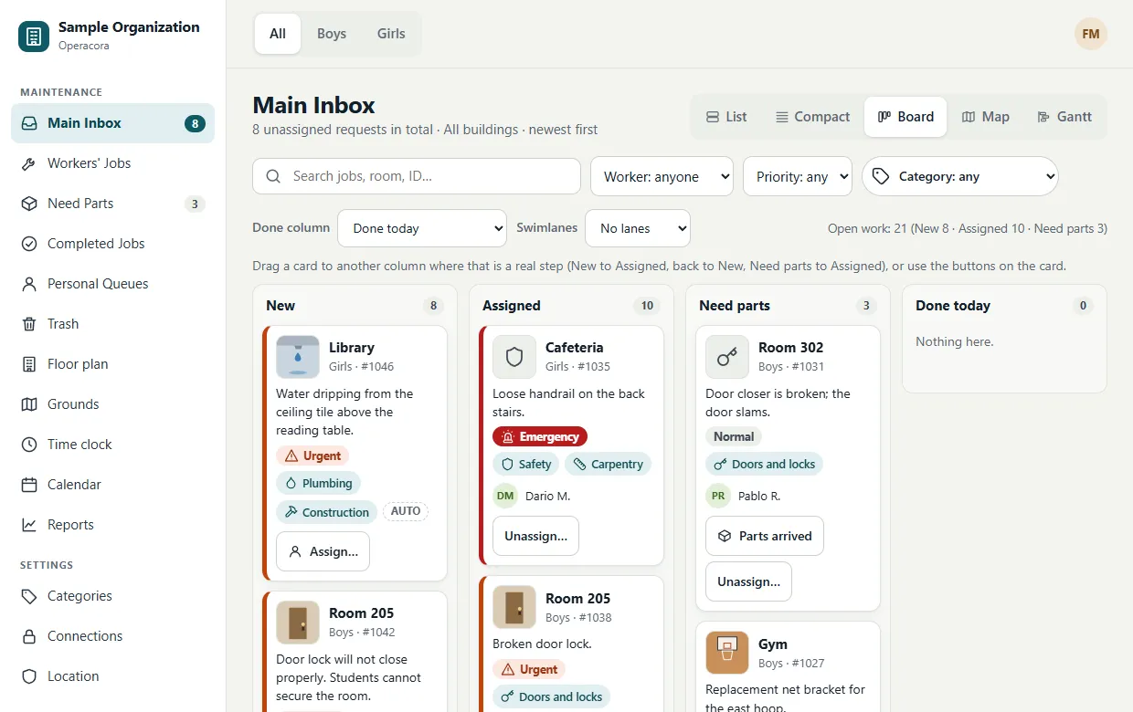Filter requests to Girls
This screenshot has height=712, width=1133.
point(391,34)
